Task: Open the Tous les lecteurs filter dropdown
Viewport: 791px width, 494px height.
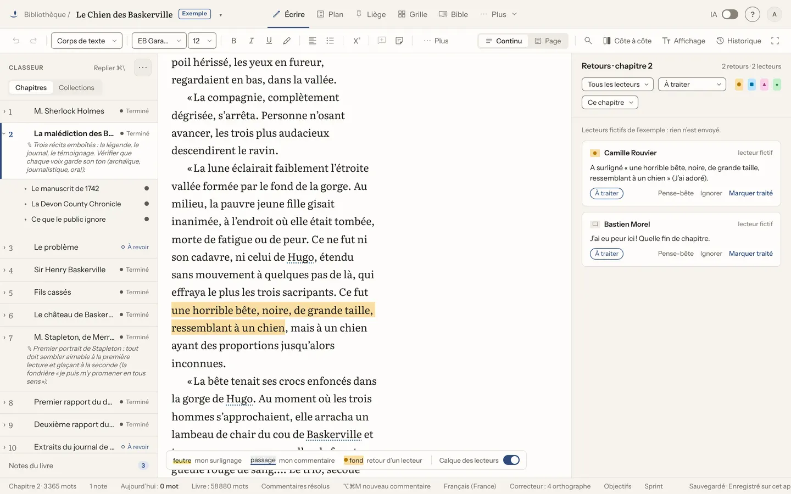Action: [617, 84]
